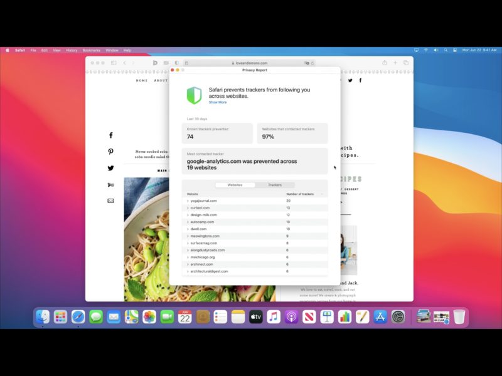Click the Website column header

[193, 194]
